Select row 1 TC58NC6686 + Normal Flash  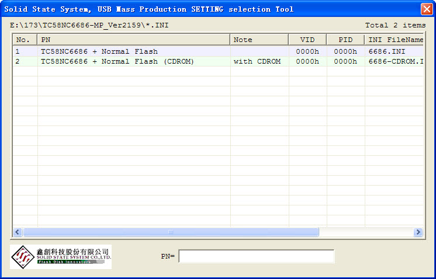(99, 51)
